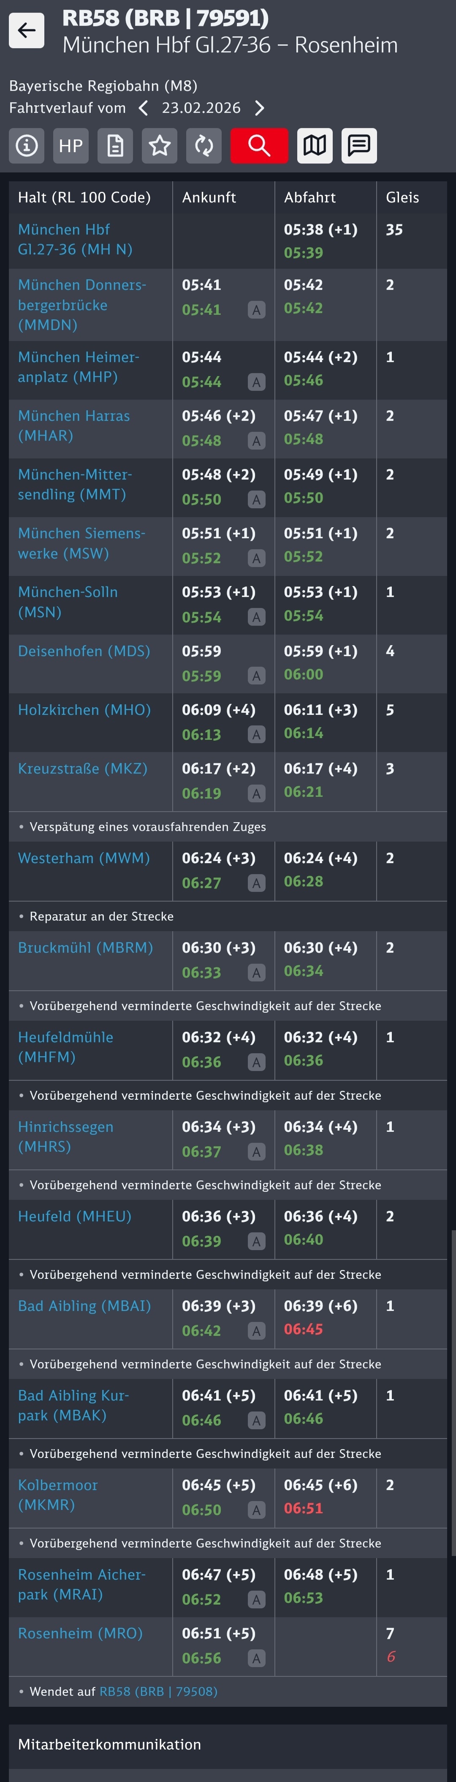
Task: Open the document icon in the toolbar
Action: [115, 146]
